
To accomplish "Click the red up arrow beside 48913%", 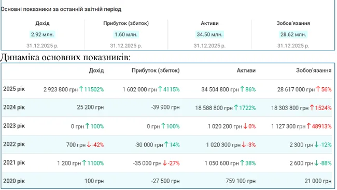I will [x=308, y=126].
